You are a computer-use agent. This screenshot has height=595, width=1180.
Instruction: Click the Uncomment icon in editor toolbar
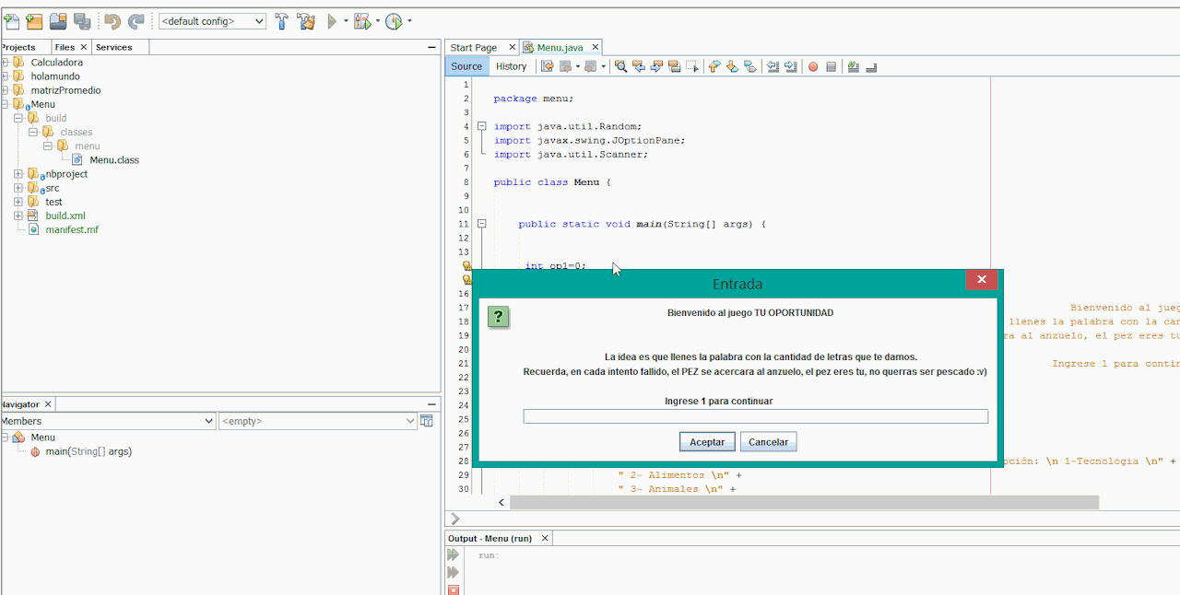[871, 66]
